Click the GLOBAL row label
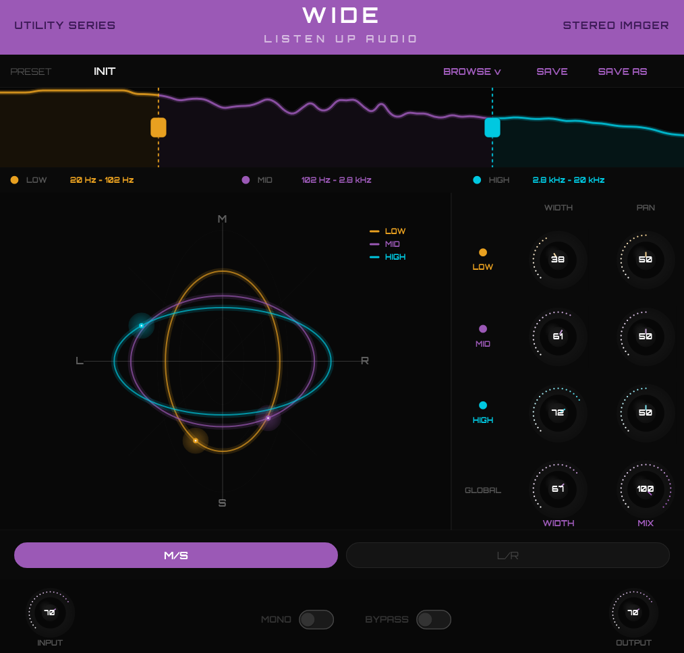The image size is (684, 653). tap(483, 490)
